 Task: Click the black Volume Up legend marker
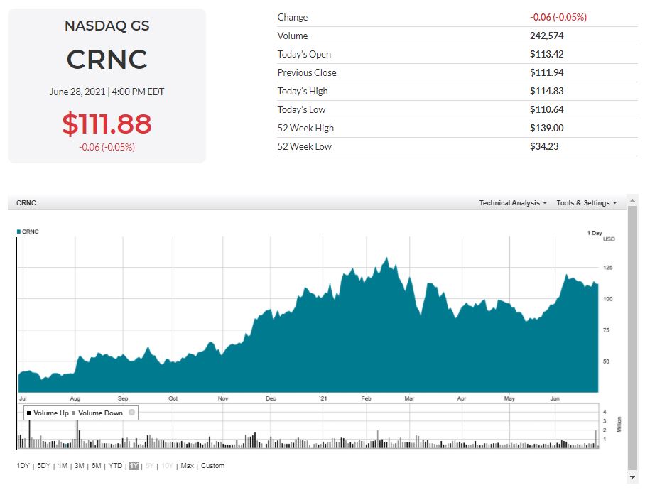pyautogui.click(x=29, y=413)
